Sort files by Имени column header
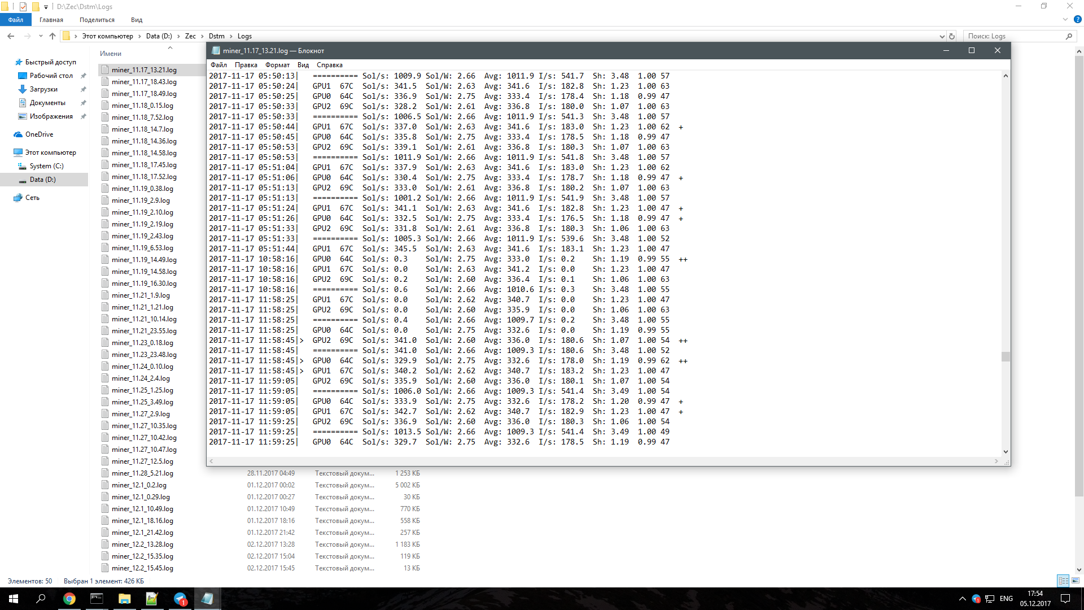The image size is (1084, 610). point(111,54)
